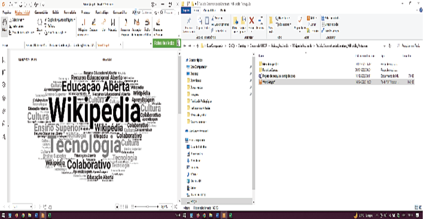
Task: Open the Arquivo tab in PDF reader
Action: pos(7,13)
